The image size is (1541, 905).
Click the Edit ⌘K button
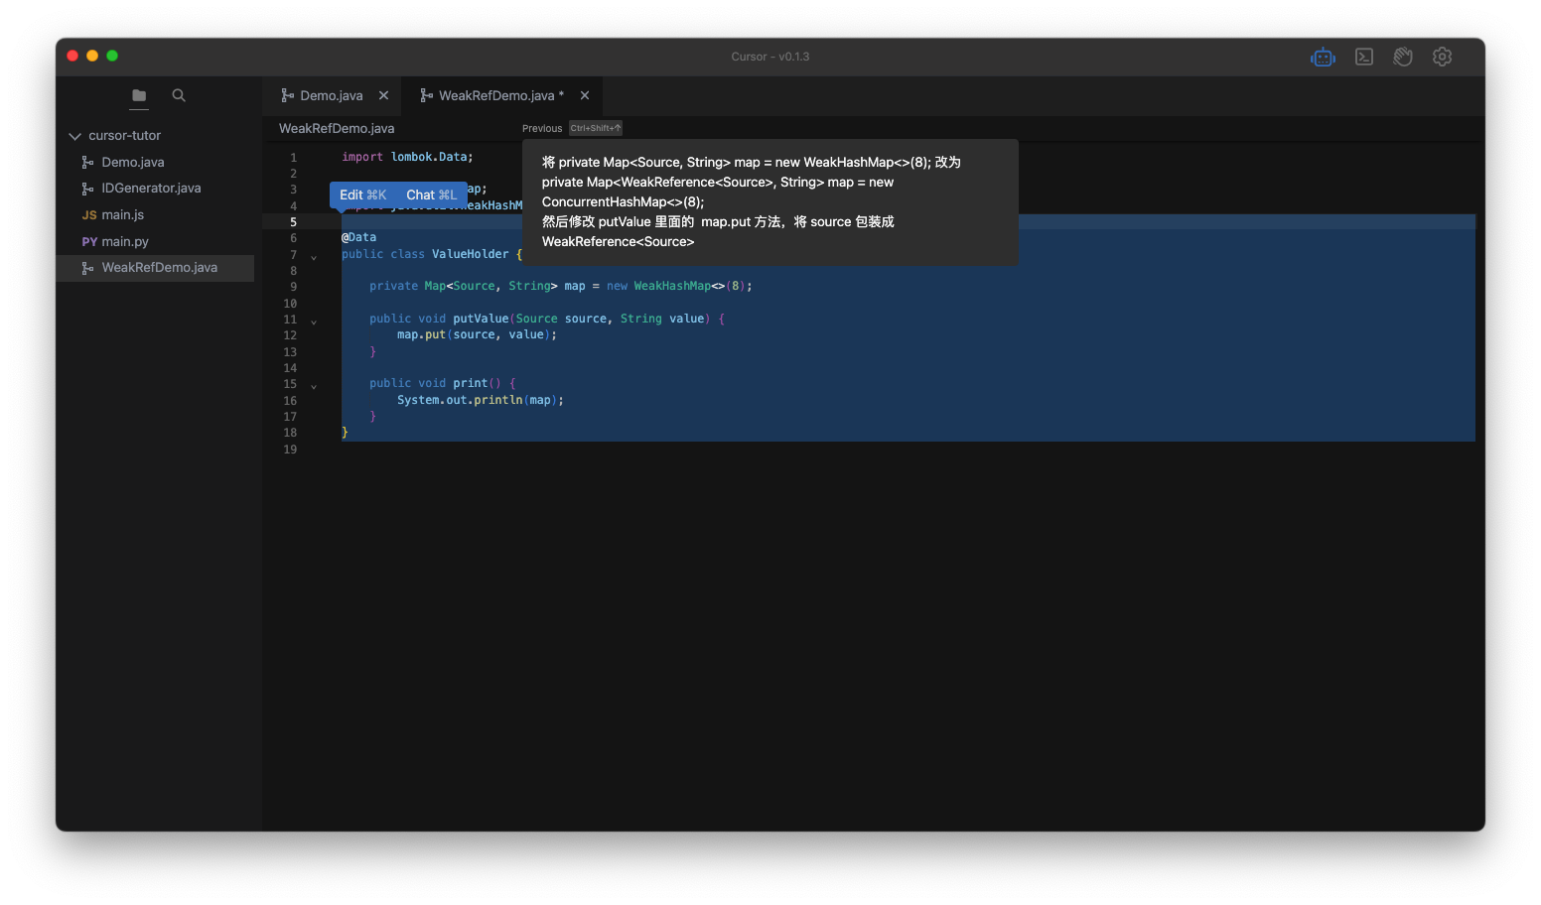362,195
